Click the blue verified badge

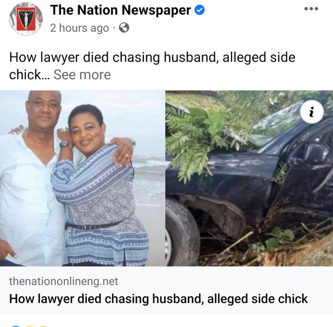[x=200, y=10]
